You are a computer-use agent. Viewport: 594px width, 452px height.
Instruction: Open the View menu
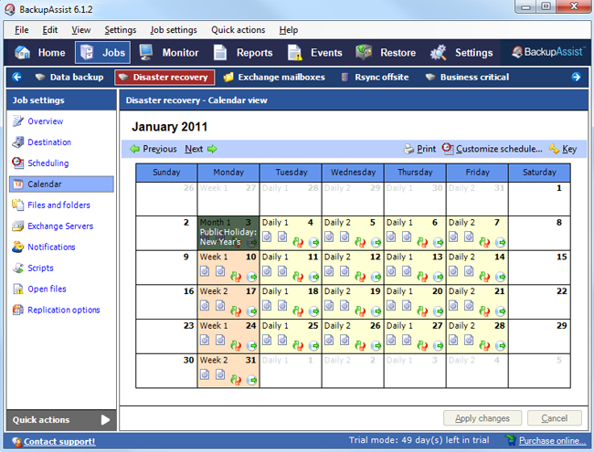(x=81, y=30)
